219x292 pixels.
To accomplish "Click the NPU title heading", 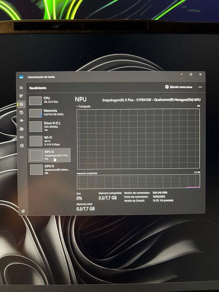I will pyautogui.click(x=81, y=99).
